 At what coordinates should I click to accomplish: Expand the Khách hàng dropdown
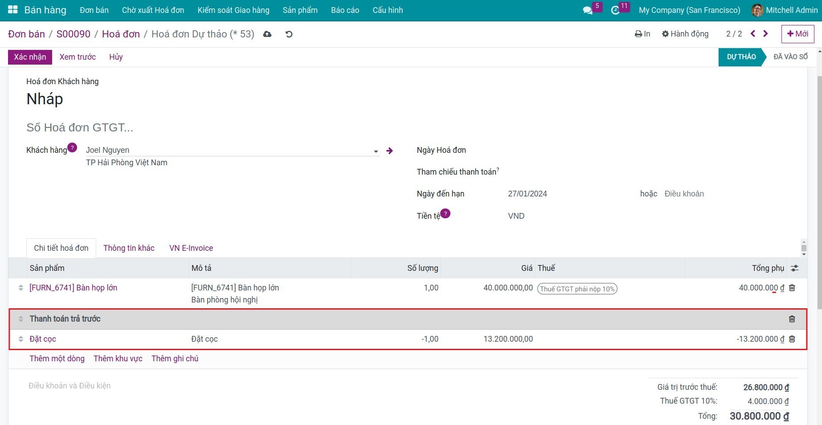pyautogui.click(x=376, y=151)
